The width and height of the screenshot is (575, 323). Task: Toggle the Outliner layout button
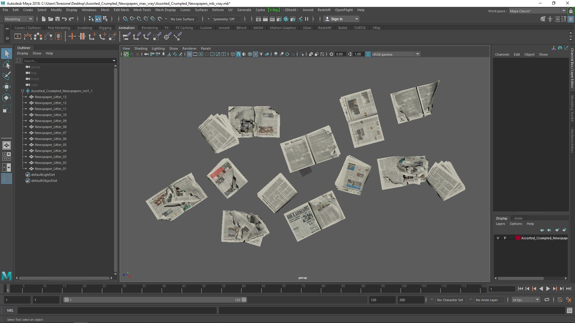[7, 179]
